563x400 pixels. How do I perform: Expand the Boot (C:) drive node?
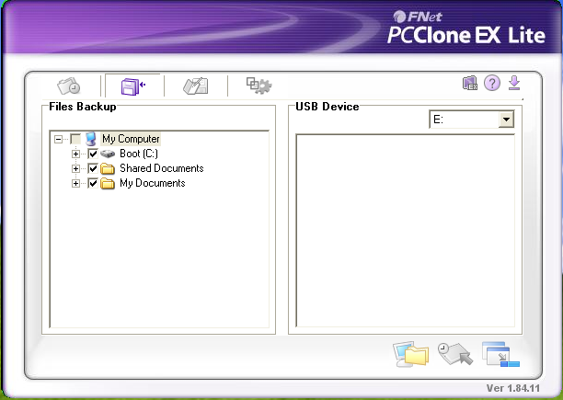75,154
